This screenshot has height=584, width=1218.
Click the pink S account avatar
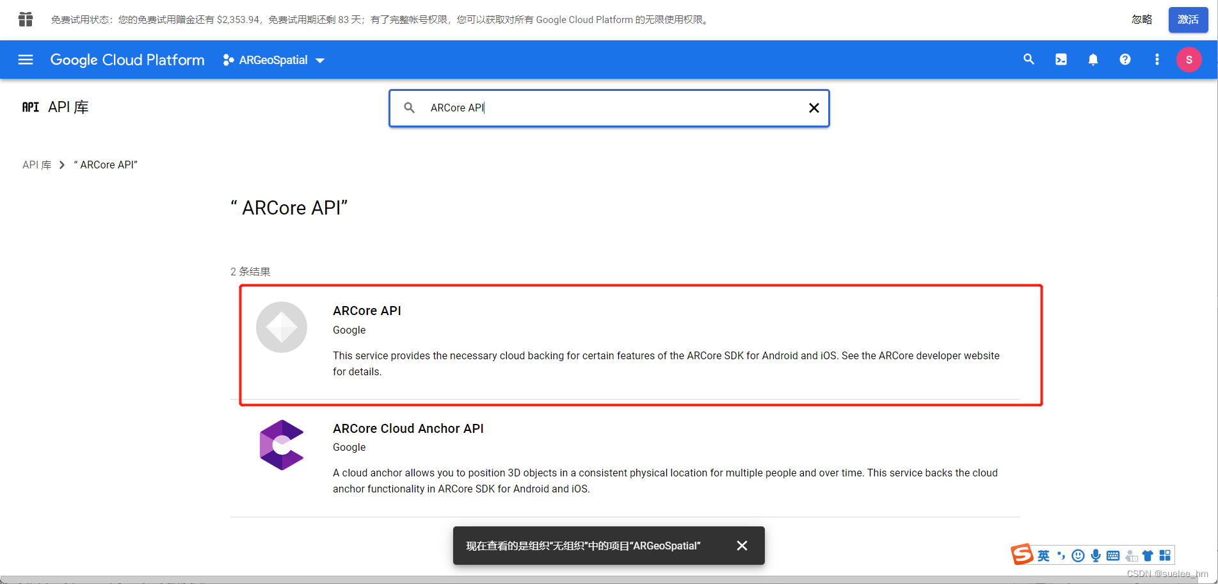pos(1189,60)
